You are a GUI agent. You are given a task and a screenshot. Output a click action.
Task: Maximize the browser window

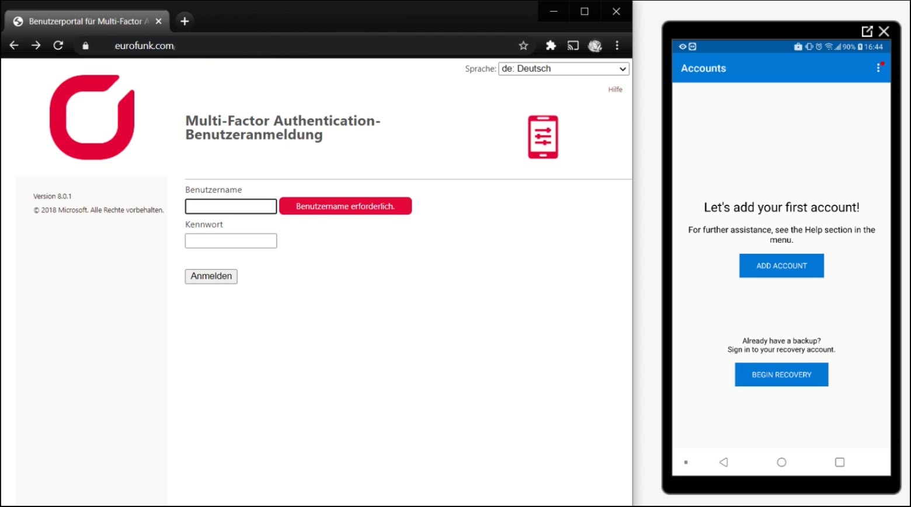point(585,11)
